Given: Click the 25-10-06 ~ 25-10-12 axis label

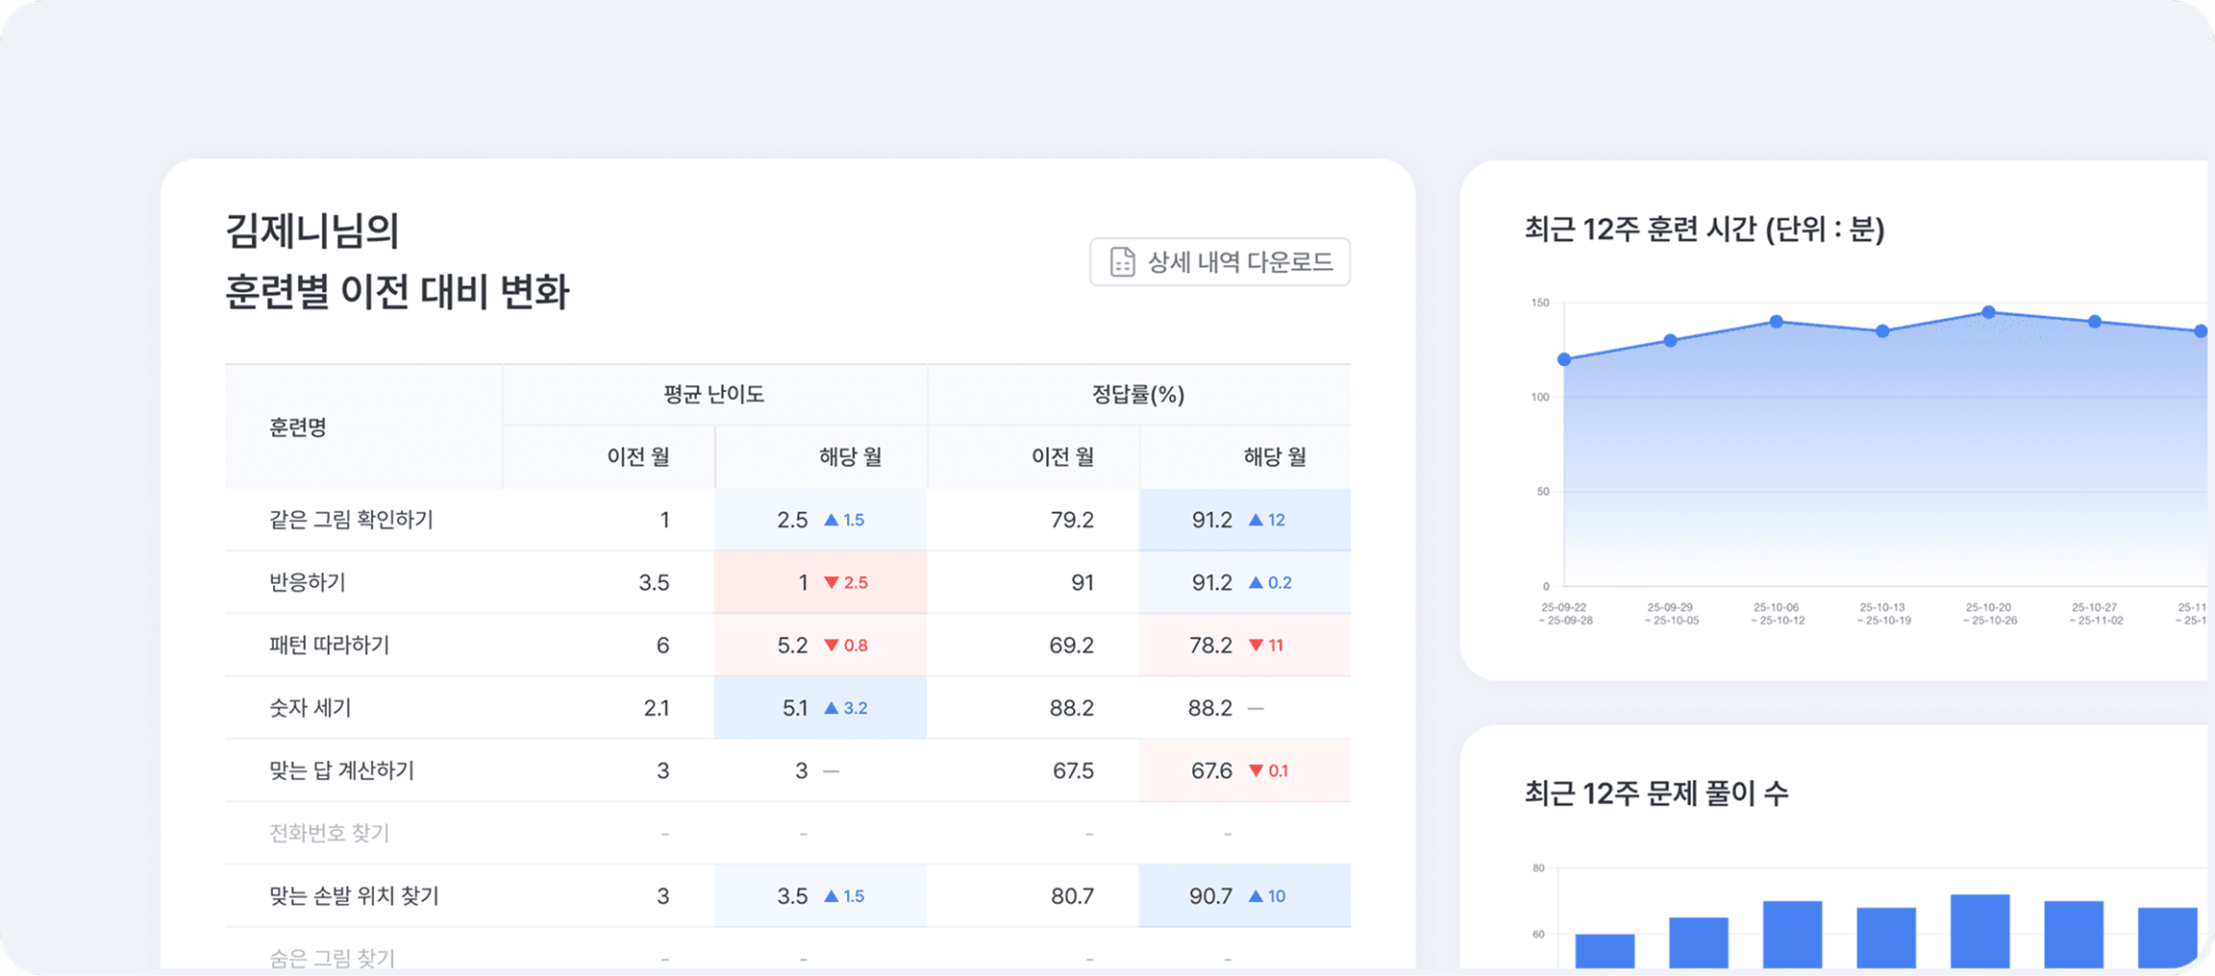Looking at the screenshot, I should (x=1777, y=614).
